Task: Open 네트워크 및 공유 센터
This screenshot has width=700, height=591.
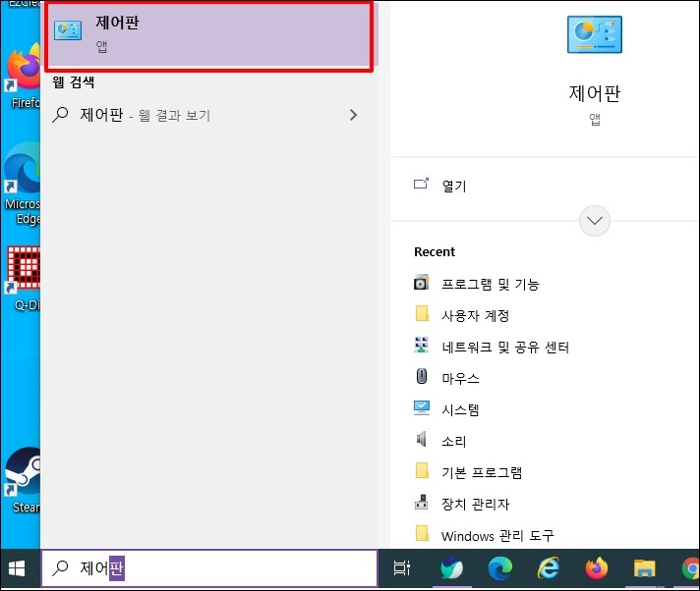Action: (x=505, y=347)
